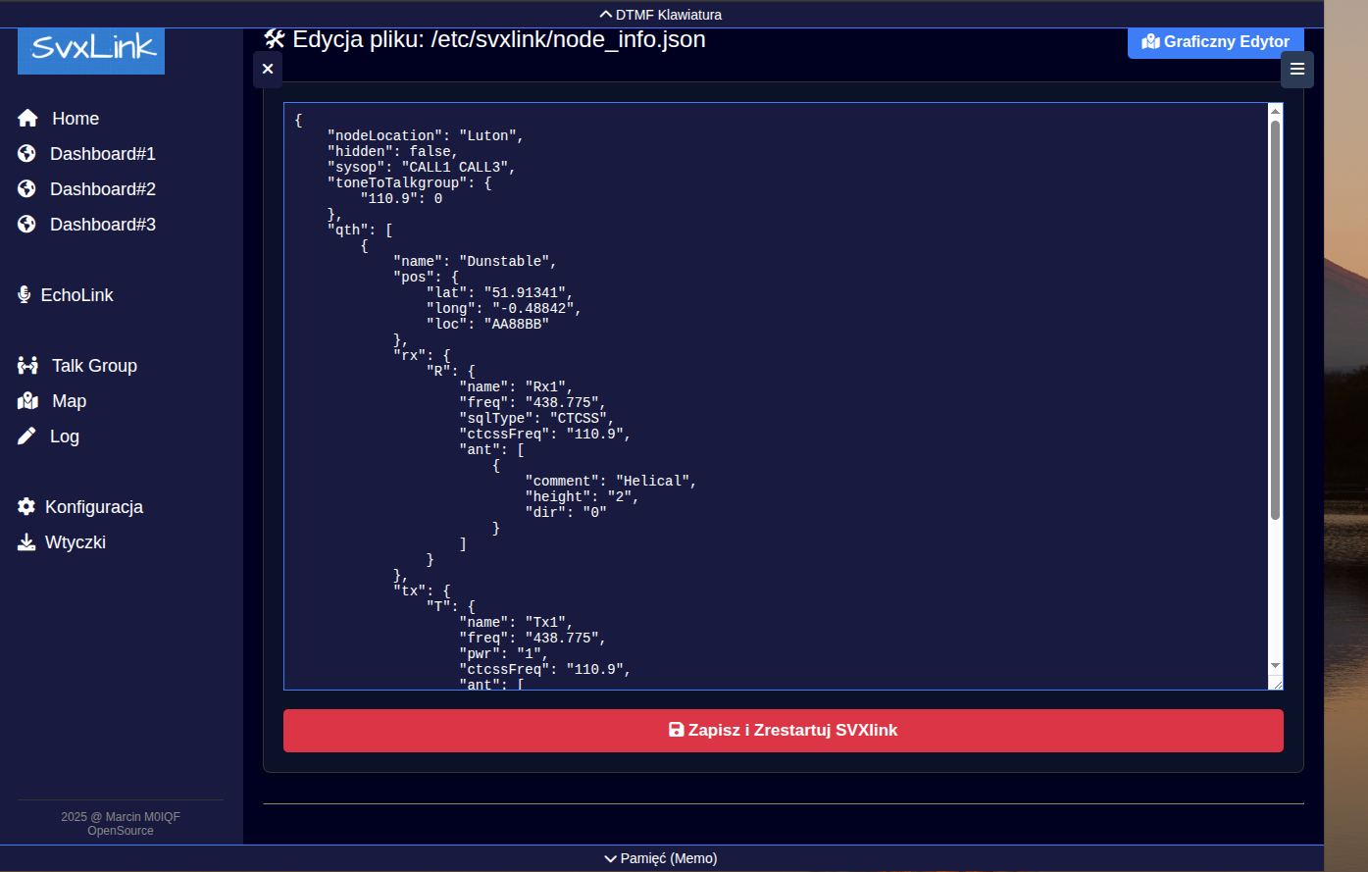Expand the Pamięć (Memo) bottom panel
Viewport: 1368px width, 872px height.
tap(661, 858)
